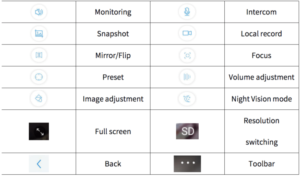Select the Mirror/Flip icon
The width and height of the screenshot is (301, 177).
coord(39,55)
